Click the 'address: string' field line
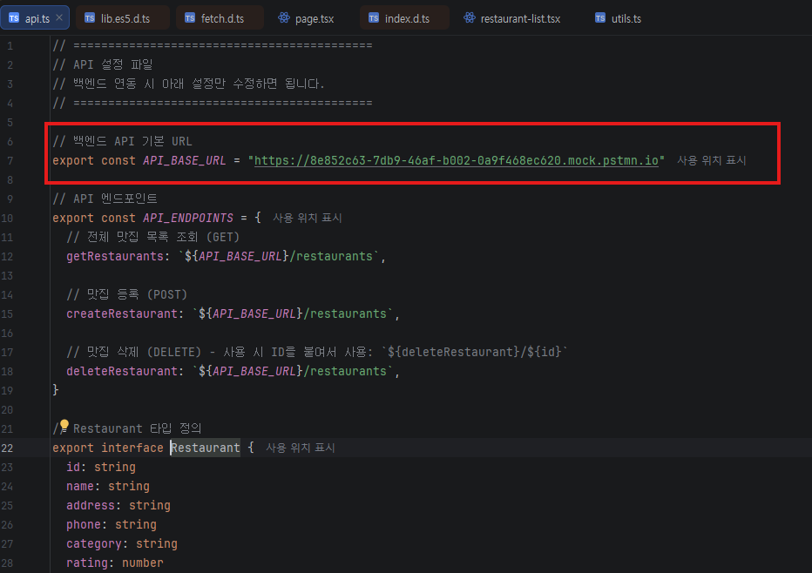The image size is (812, 573). [118, 505]
